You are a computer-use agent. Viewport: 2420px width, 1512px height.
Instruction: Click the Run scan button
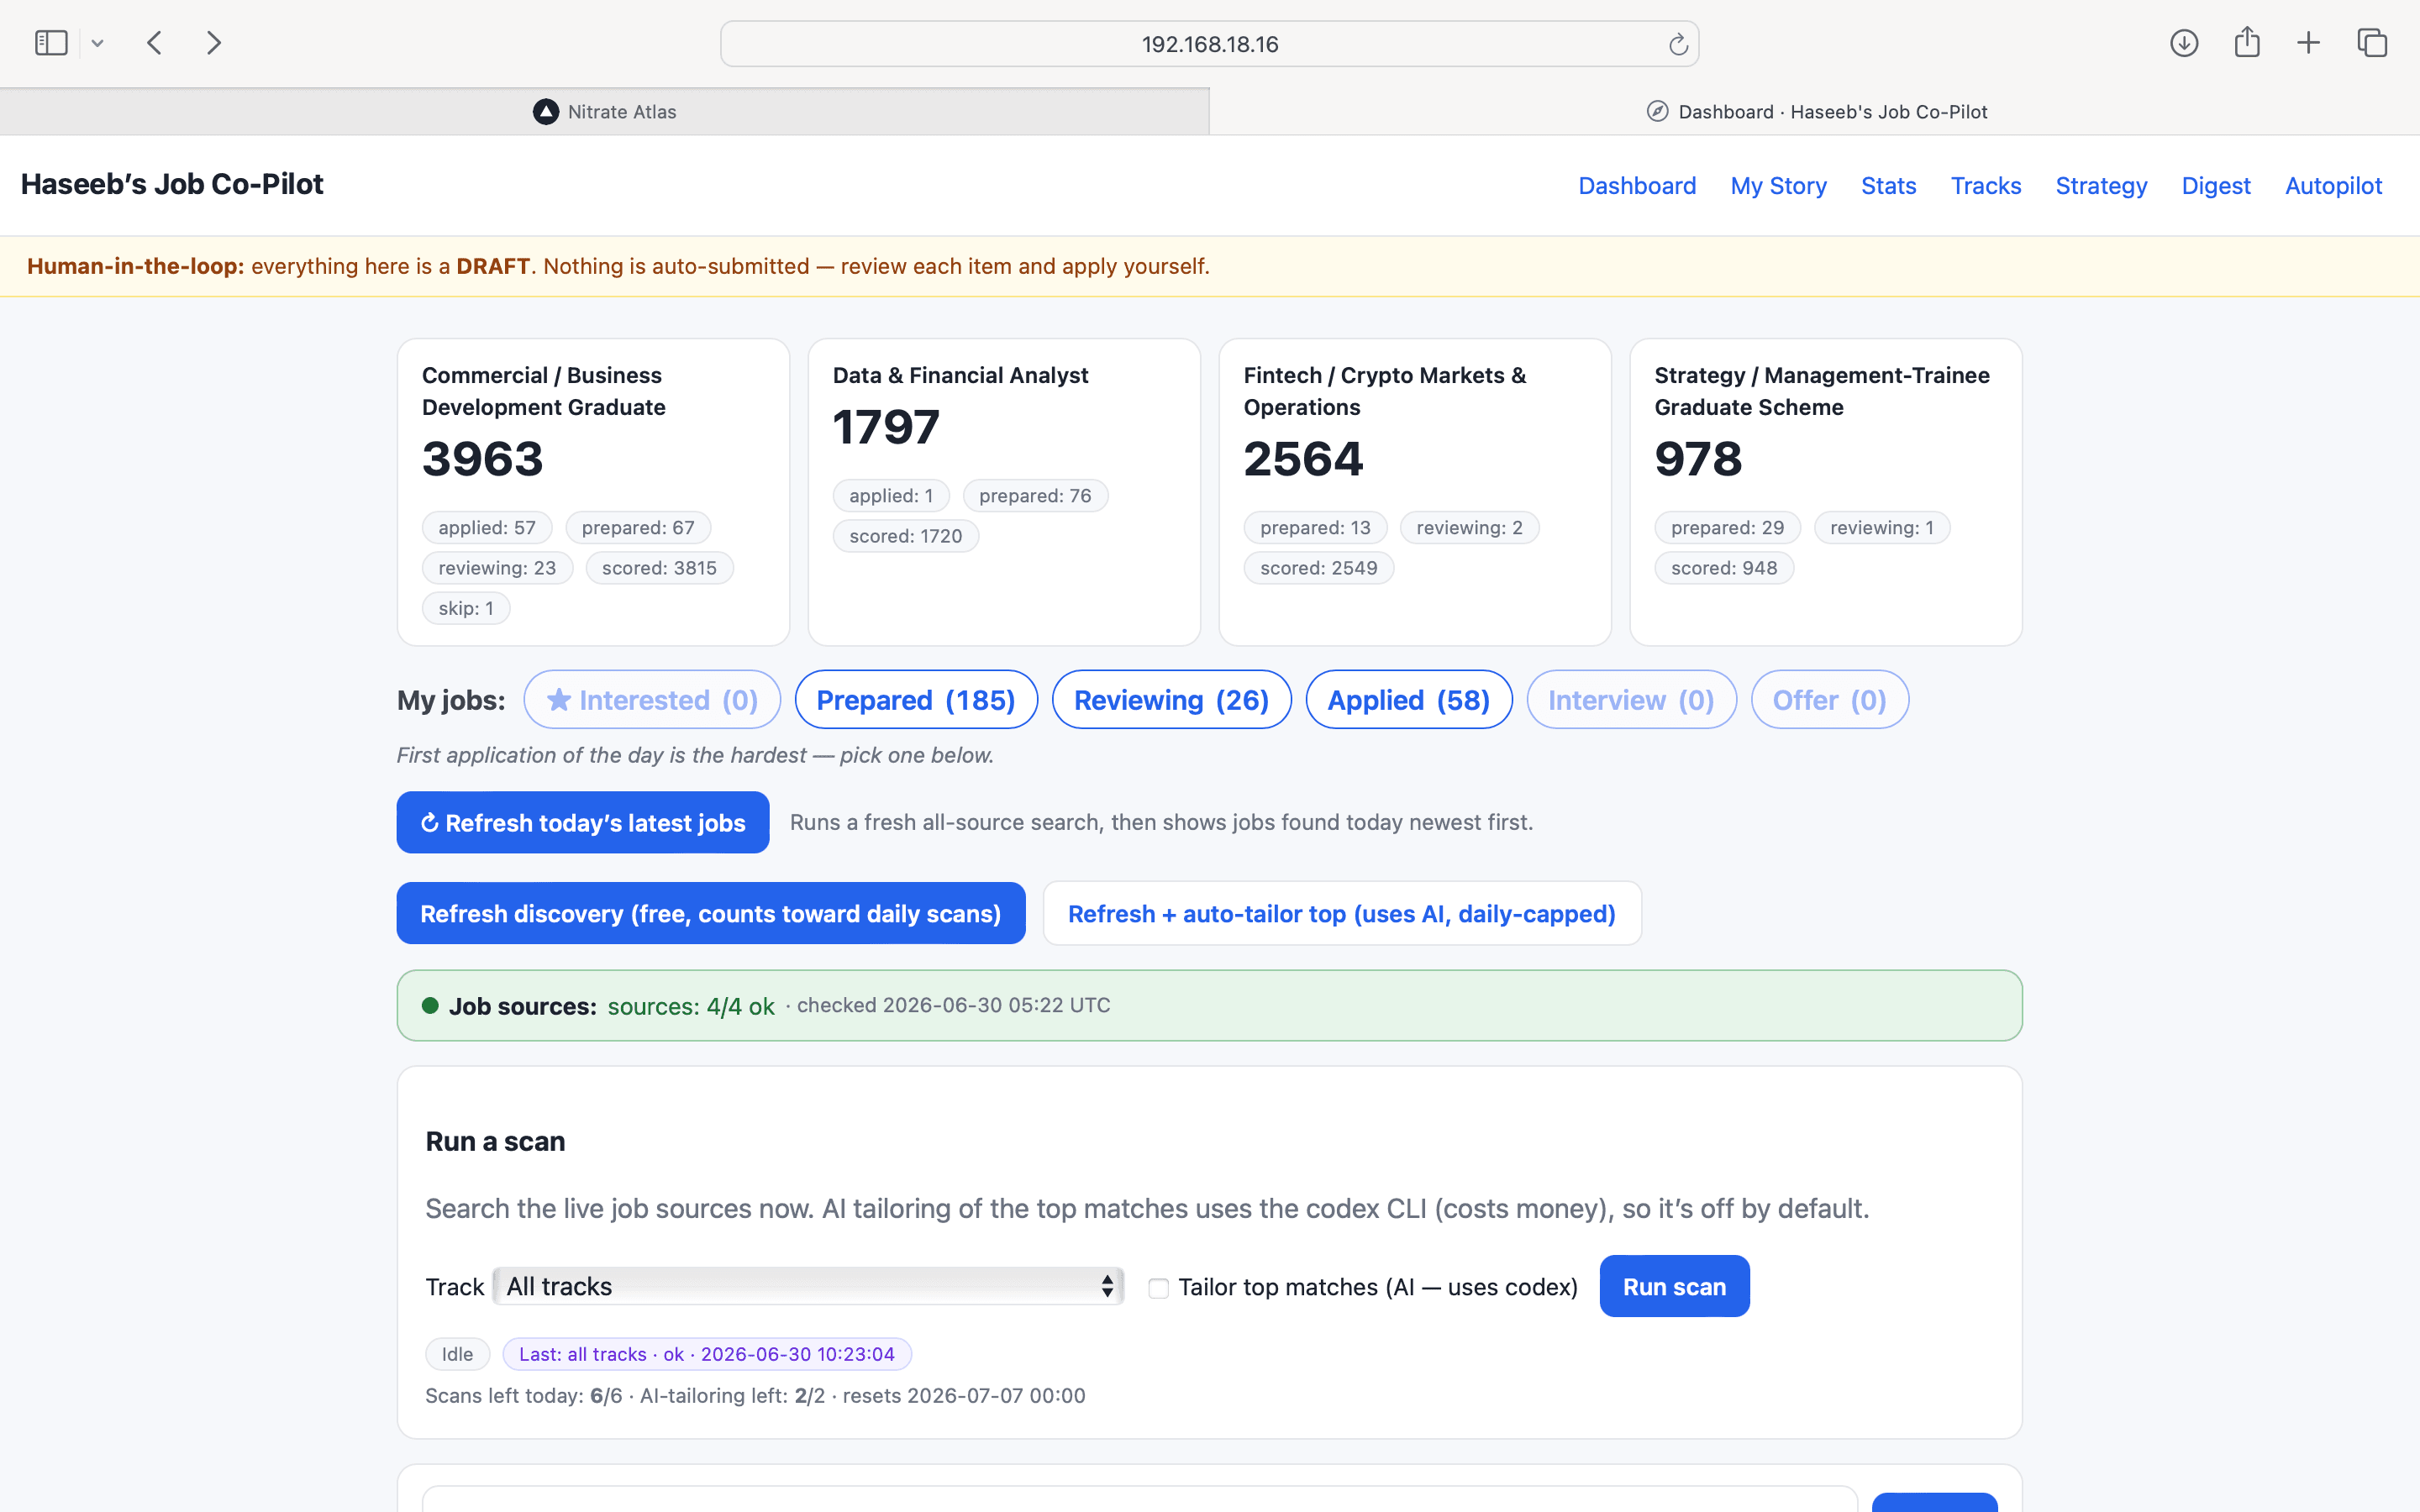[1674, 1286]
